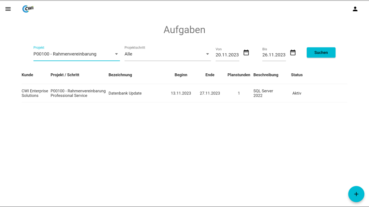
Task: Expand the Projekt dropdown
Action: (x=116, y=54)
